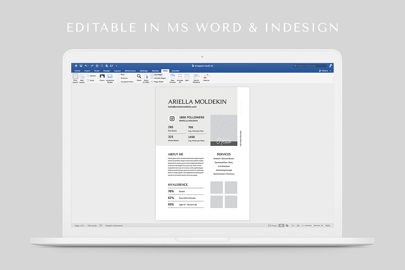This screenshot has height=270, width=405.
Task: Open the Insert ribbon tab
Action: (87, 71)
